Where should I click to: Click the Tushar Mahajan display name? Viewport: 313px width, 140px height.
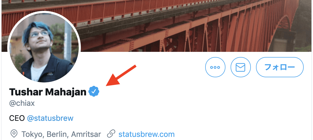[48, 92]
